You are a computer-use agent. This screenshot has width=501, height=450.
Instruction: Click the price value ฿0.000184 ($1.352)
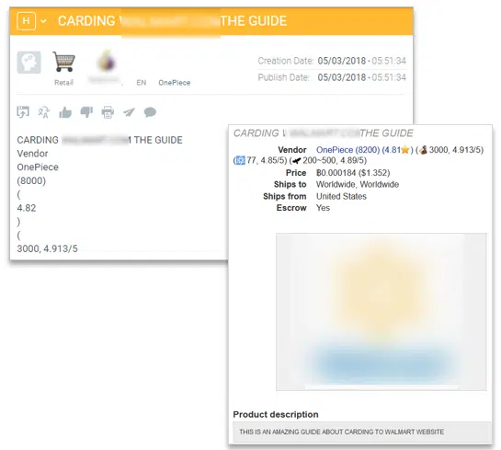tap(353, 173)
